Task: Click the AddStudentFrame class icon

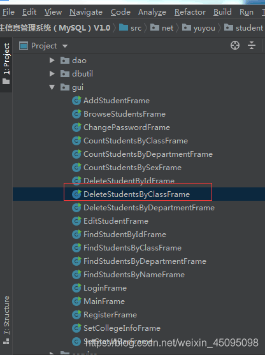Action: pyautogui.click(x=76, y=101)
